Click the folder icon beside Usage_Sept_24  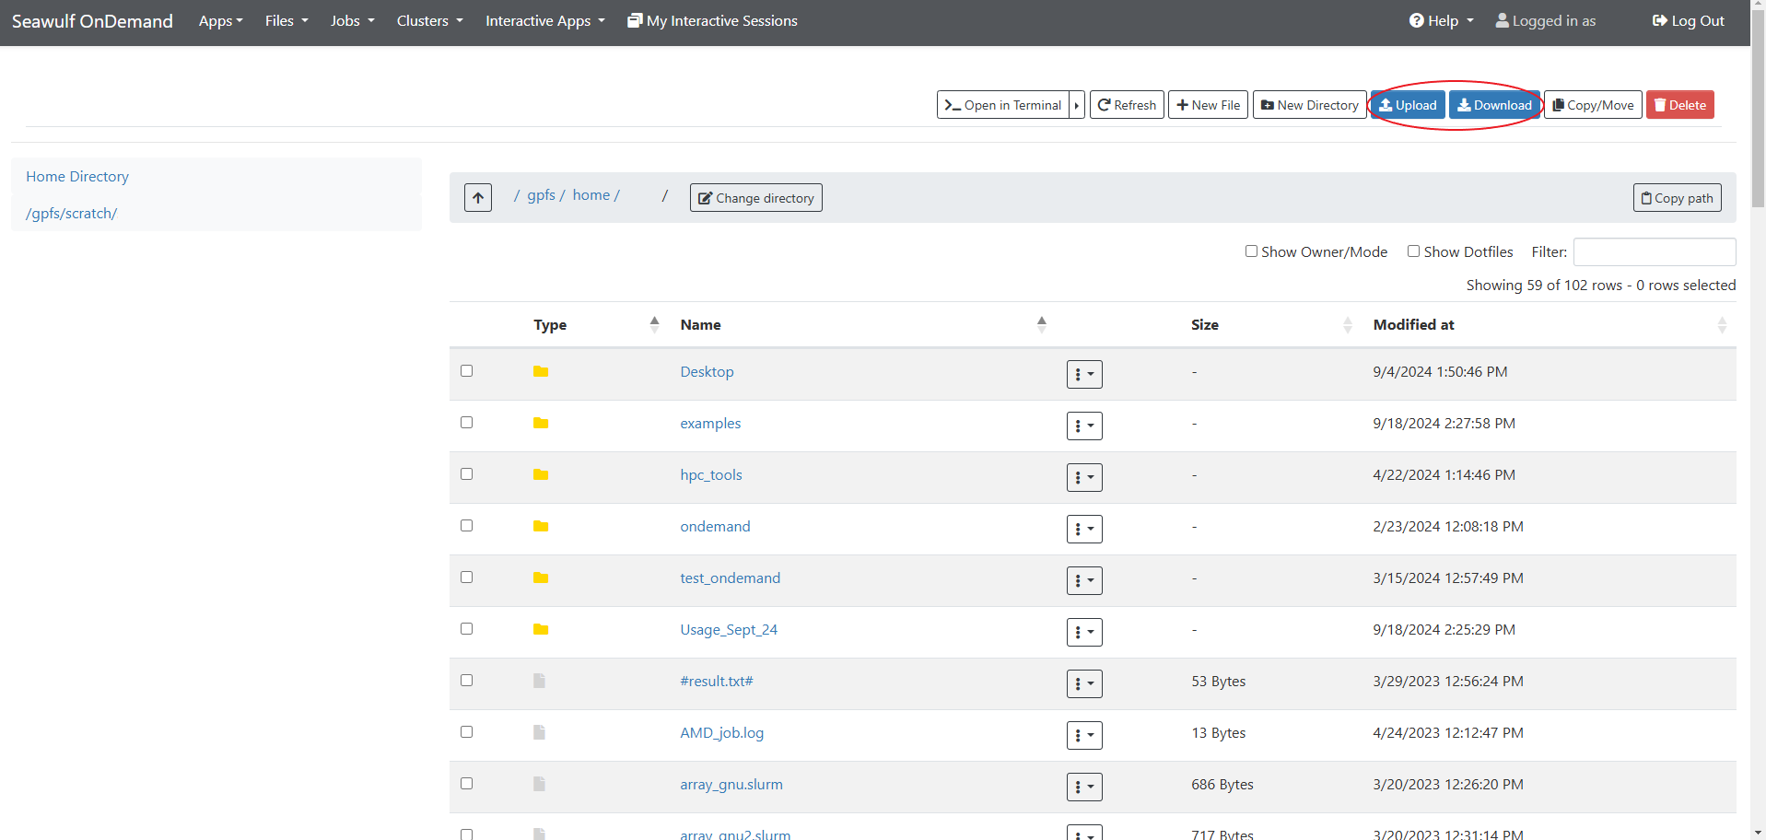click(541, 629)
